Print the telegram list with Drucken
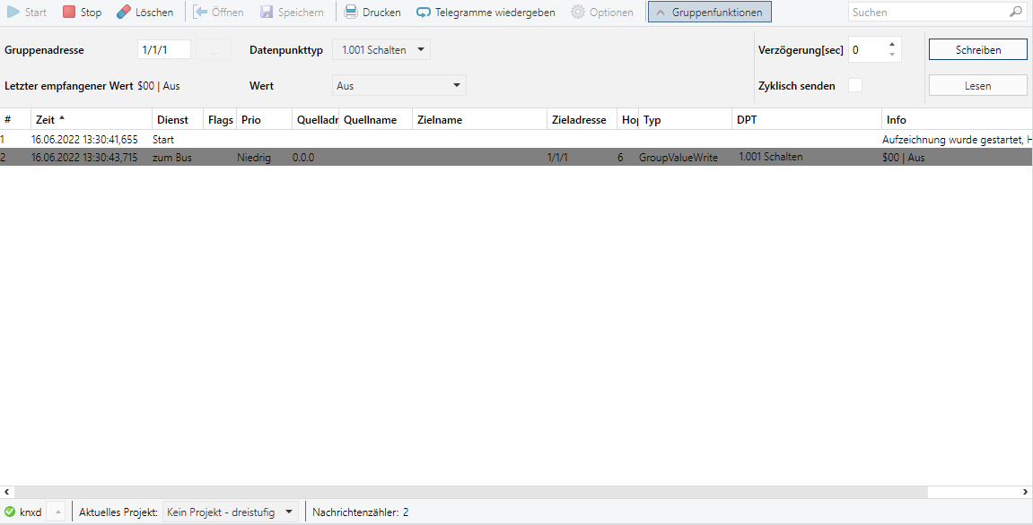This screenshot has height=525, width=1033. [372, 12]
